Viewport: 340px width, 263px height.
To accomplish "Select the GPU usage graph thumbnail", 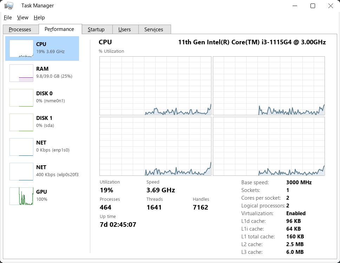I will point(21,196).
